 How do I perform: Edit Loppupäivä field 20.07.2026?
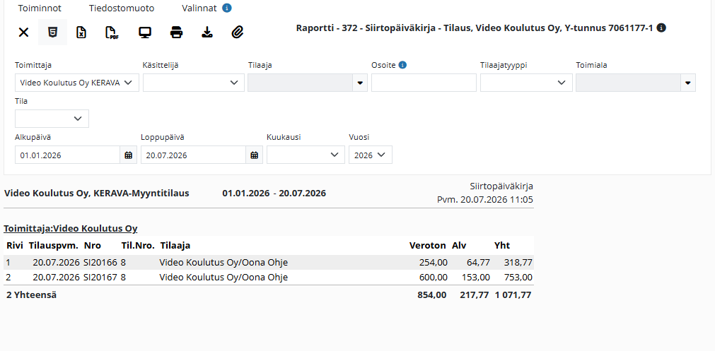193,155
